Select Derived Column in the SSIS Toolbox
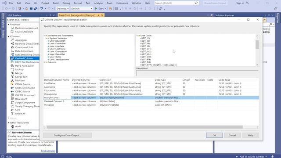Screen dimensions: 281x158 coord(25,58)
